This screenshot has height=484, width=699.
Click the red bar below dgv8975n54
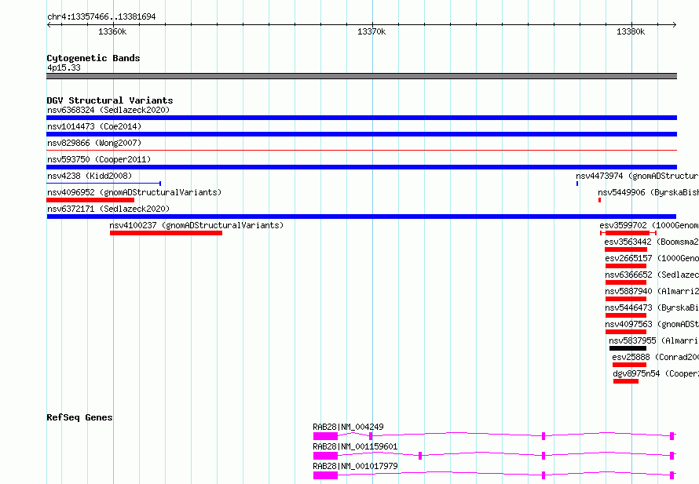pos(626,381)
